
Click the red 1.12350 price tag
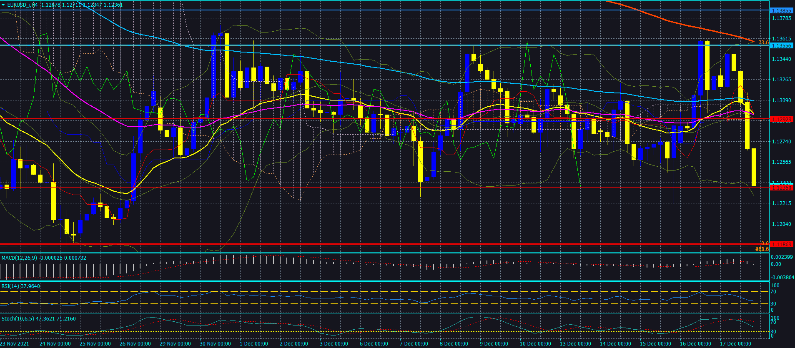tap(781, 188)
